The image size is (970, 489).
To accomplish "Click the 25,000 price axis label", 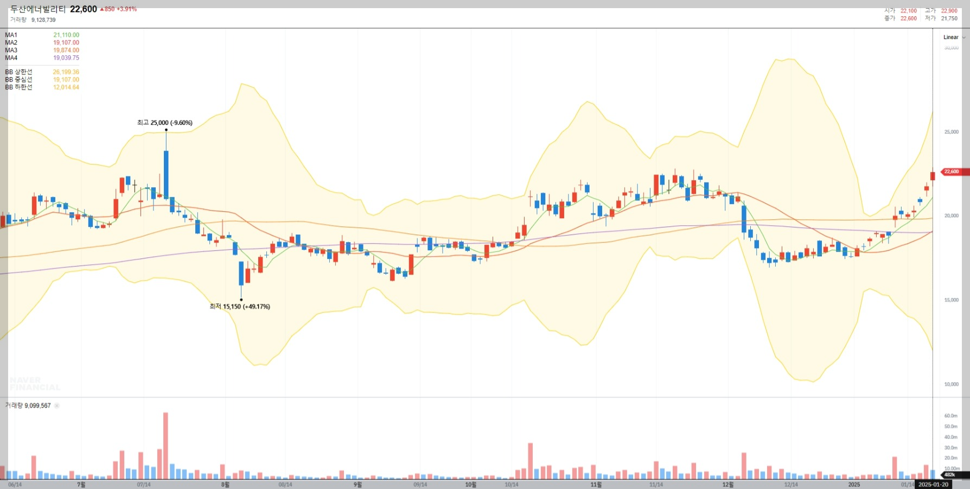I will point(952,132).
